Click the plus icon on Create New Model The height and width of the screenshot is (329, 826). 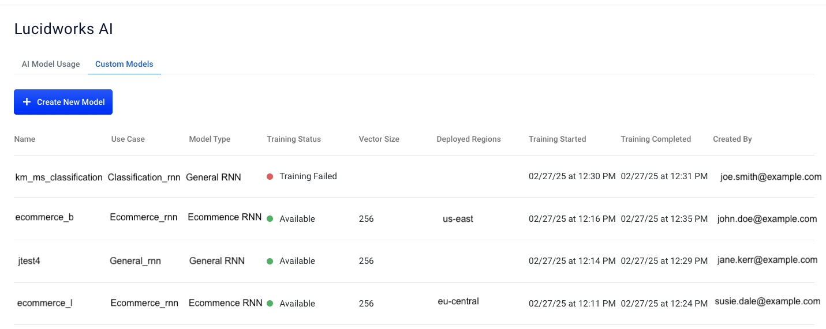click(27, 102)
